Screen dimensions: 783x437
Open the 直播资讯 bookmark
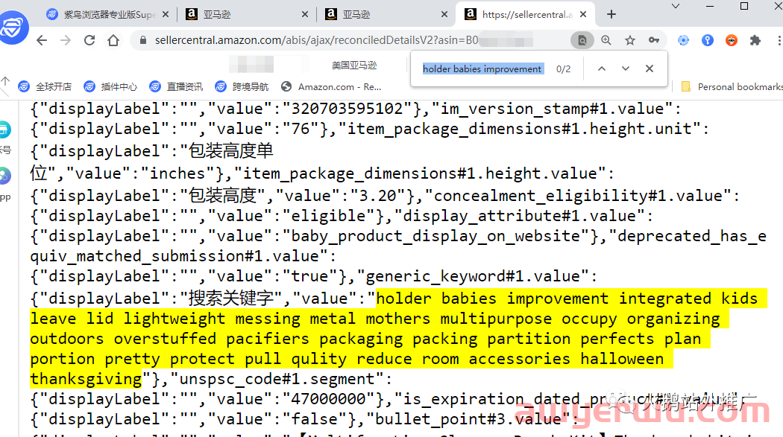pyautogui.click(x=176, y=86)
